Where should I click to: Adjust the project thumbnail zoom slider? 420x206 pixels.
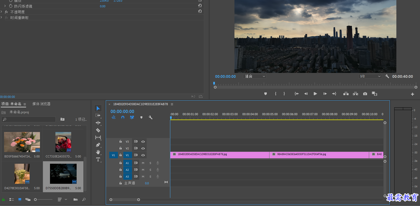click(43, 199)
